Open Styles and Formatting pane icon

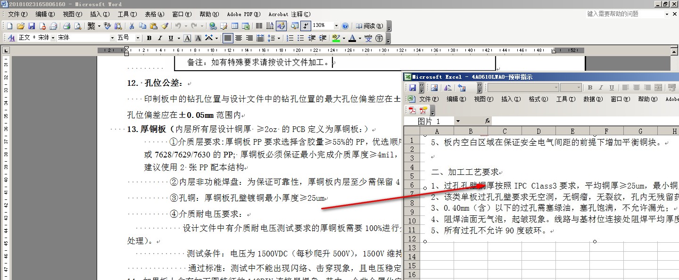[x=12, y=38]
